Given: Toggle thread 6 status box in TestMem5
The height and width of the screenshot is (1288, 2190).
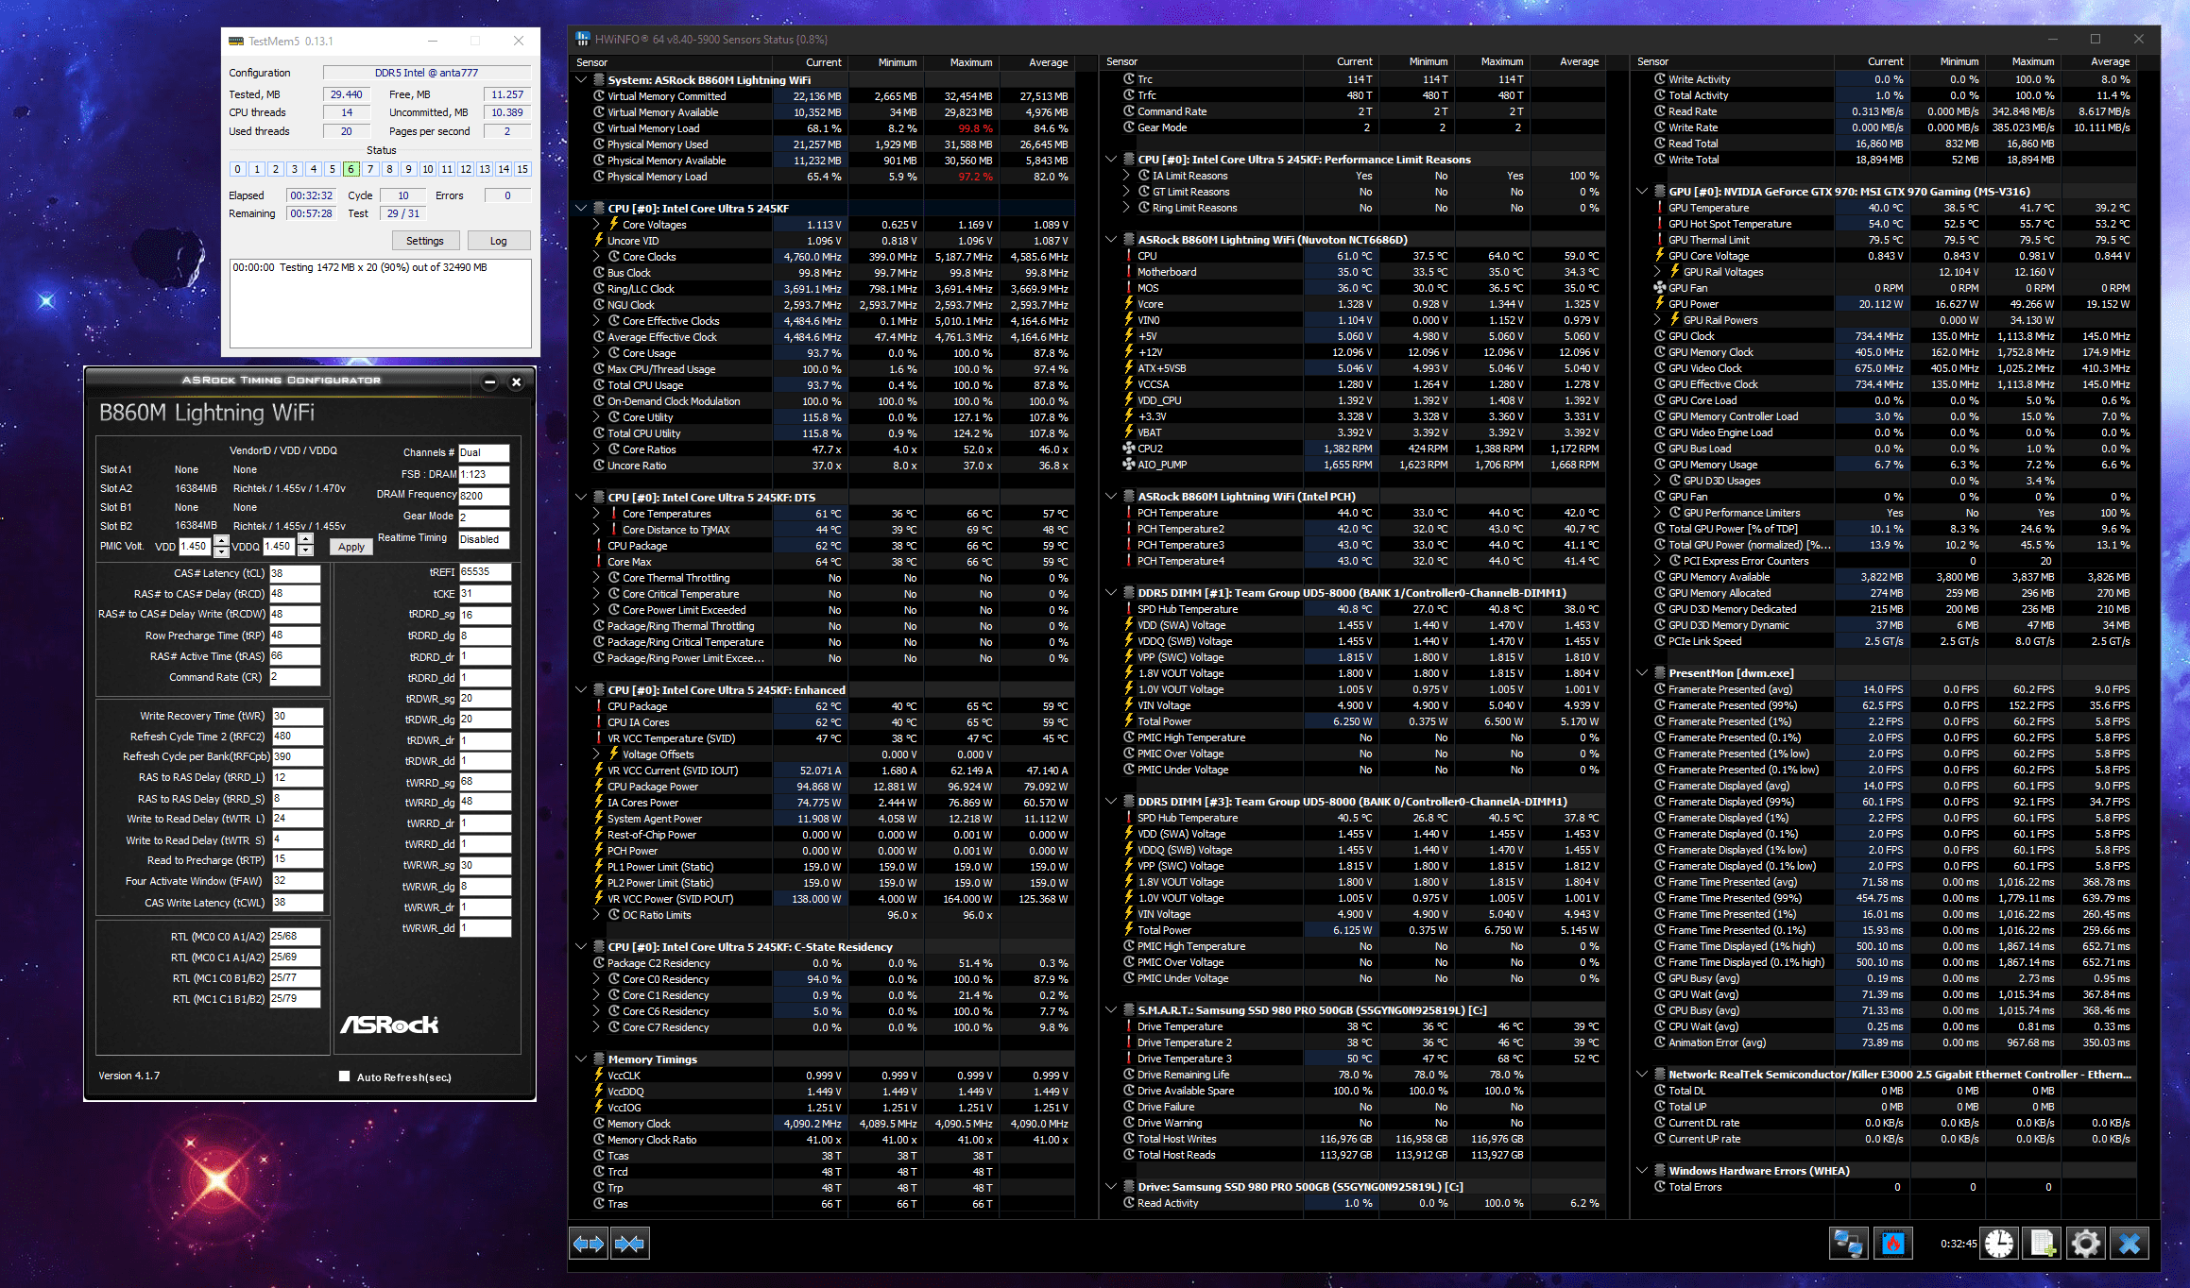Looking at the screenshot, I should coord(351,169).
